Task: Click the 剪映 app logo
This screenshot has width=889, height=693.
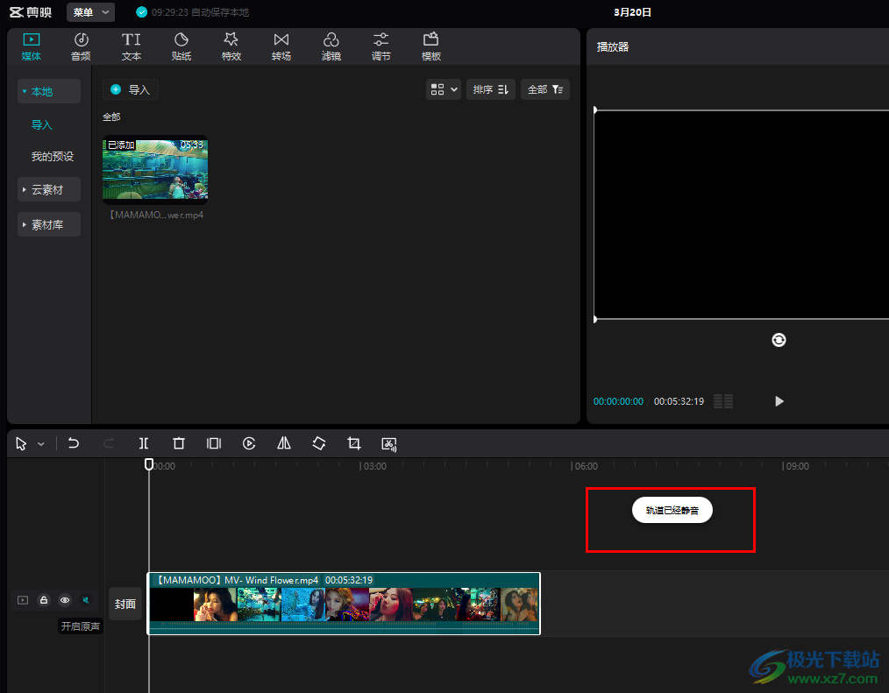Action: (x=31, y=12)
